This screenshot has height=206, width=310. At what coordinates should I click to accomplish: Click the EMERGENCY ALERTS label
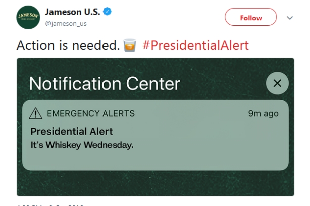[x=91, y=113]
